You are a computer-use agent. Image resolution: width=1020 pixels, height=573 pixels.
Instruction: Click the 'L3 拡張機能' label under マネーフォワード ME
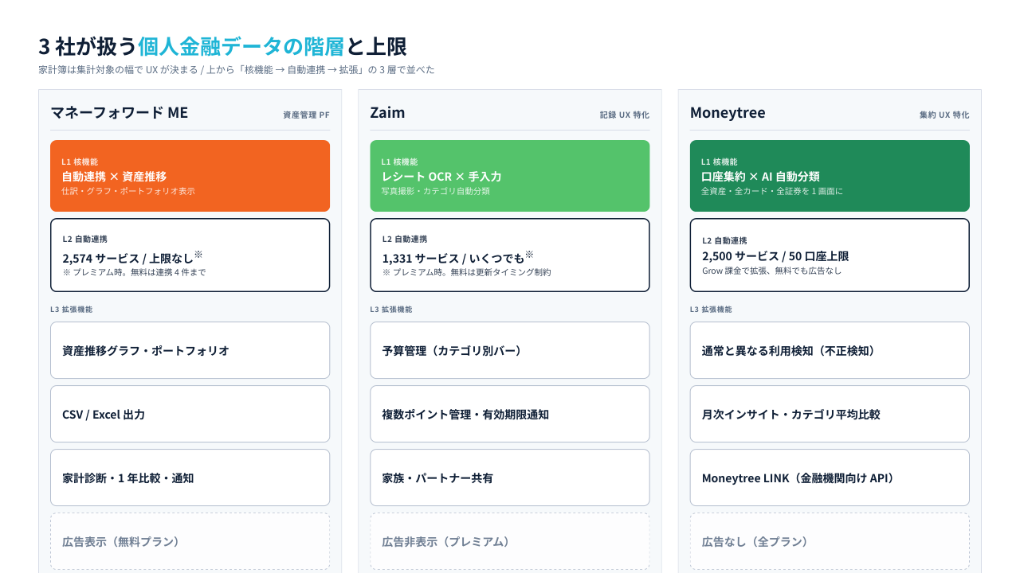[72, 309]
